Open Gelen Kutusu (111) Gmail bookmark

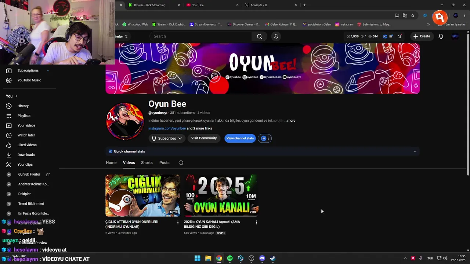(x=281, y=25)
